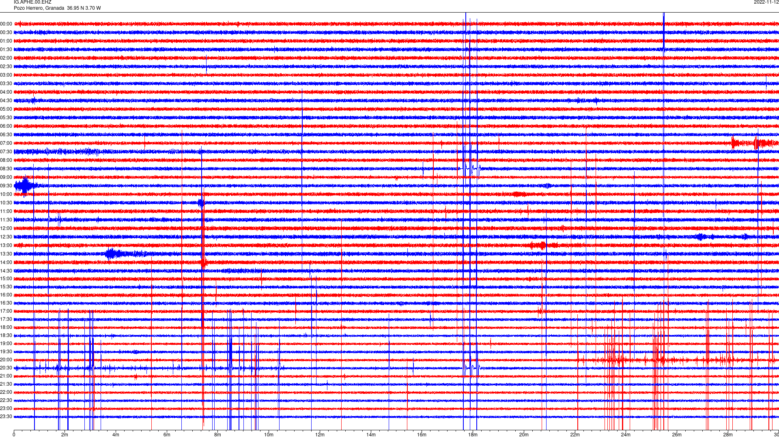Select the 05:00 time row label
Viewport: 779px width, 438px height.
pyautogui.click(x=6, y=109)
